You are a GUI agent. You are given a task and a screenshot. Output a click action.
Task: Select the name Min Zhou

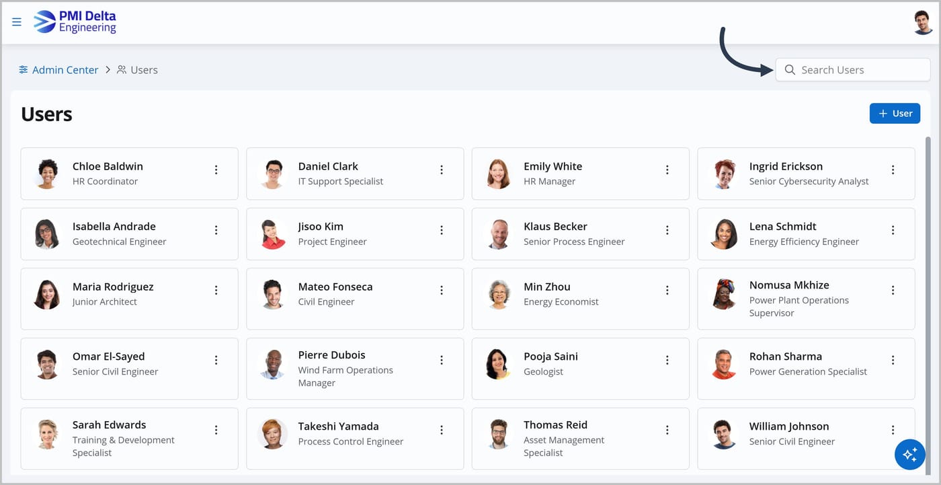point(547,287)
